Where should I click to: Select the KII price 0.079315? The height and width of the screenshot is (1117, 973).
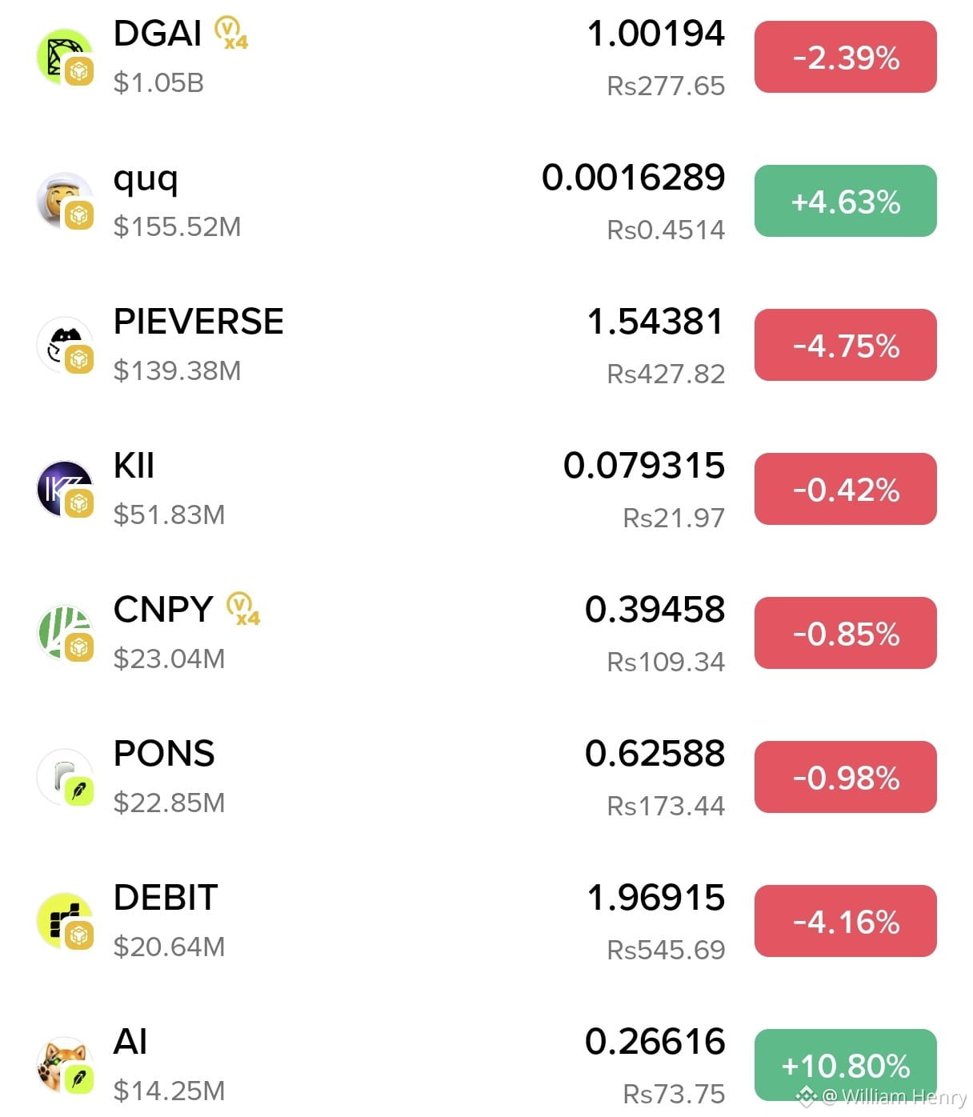click(x=644, y=466)
